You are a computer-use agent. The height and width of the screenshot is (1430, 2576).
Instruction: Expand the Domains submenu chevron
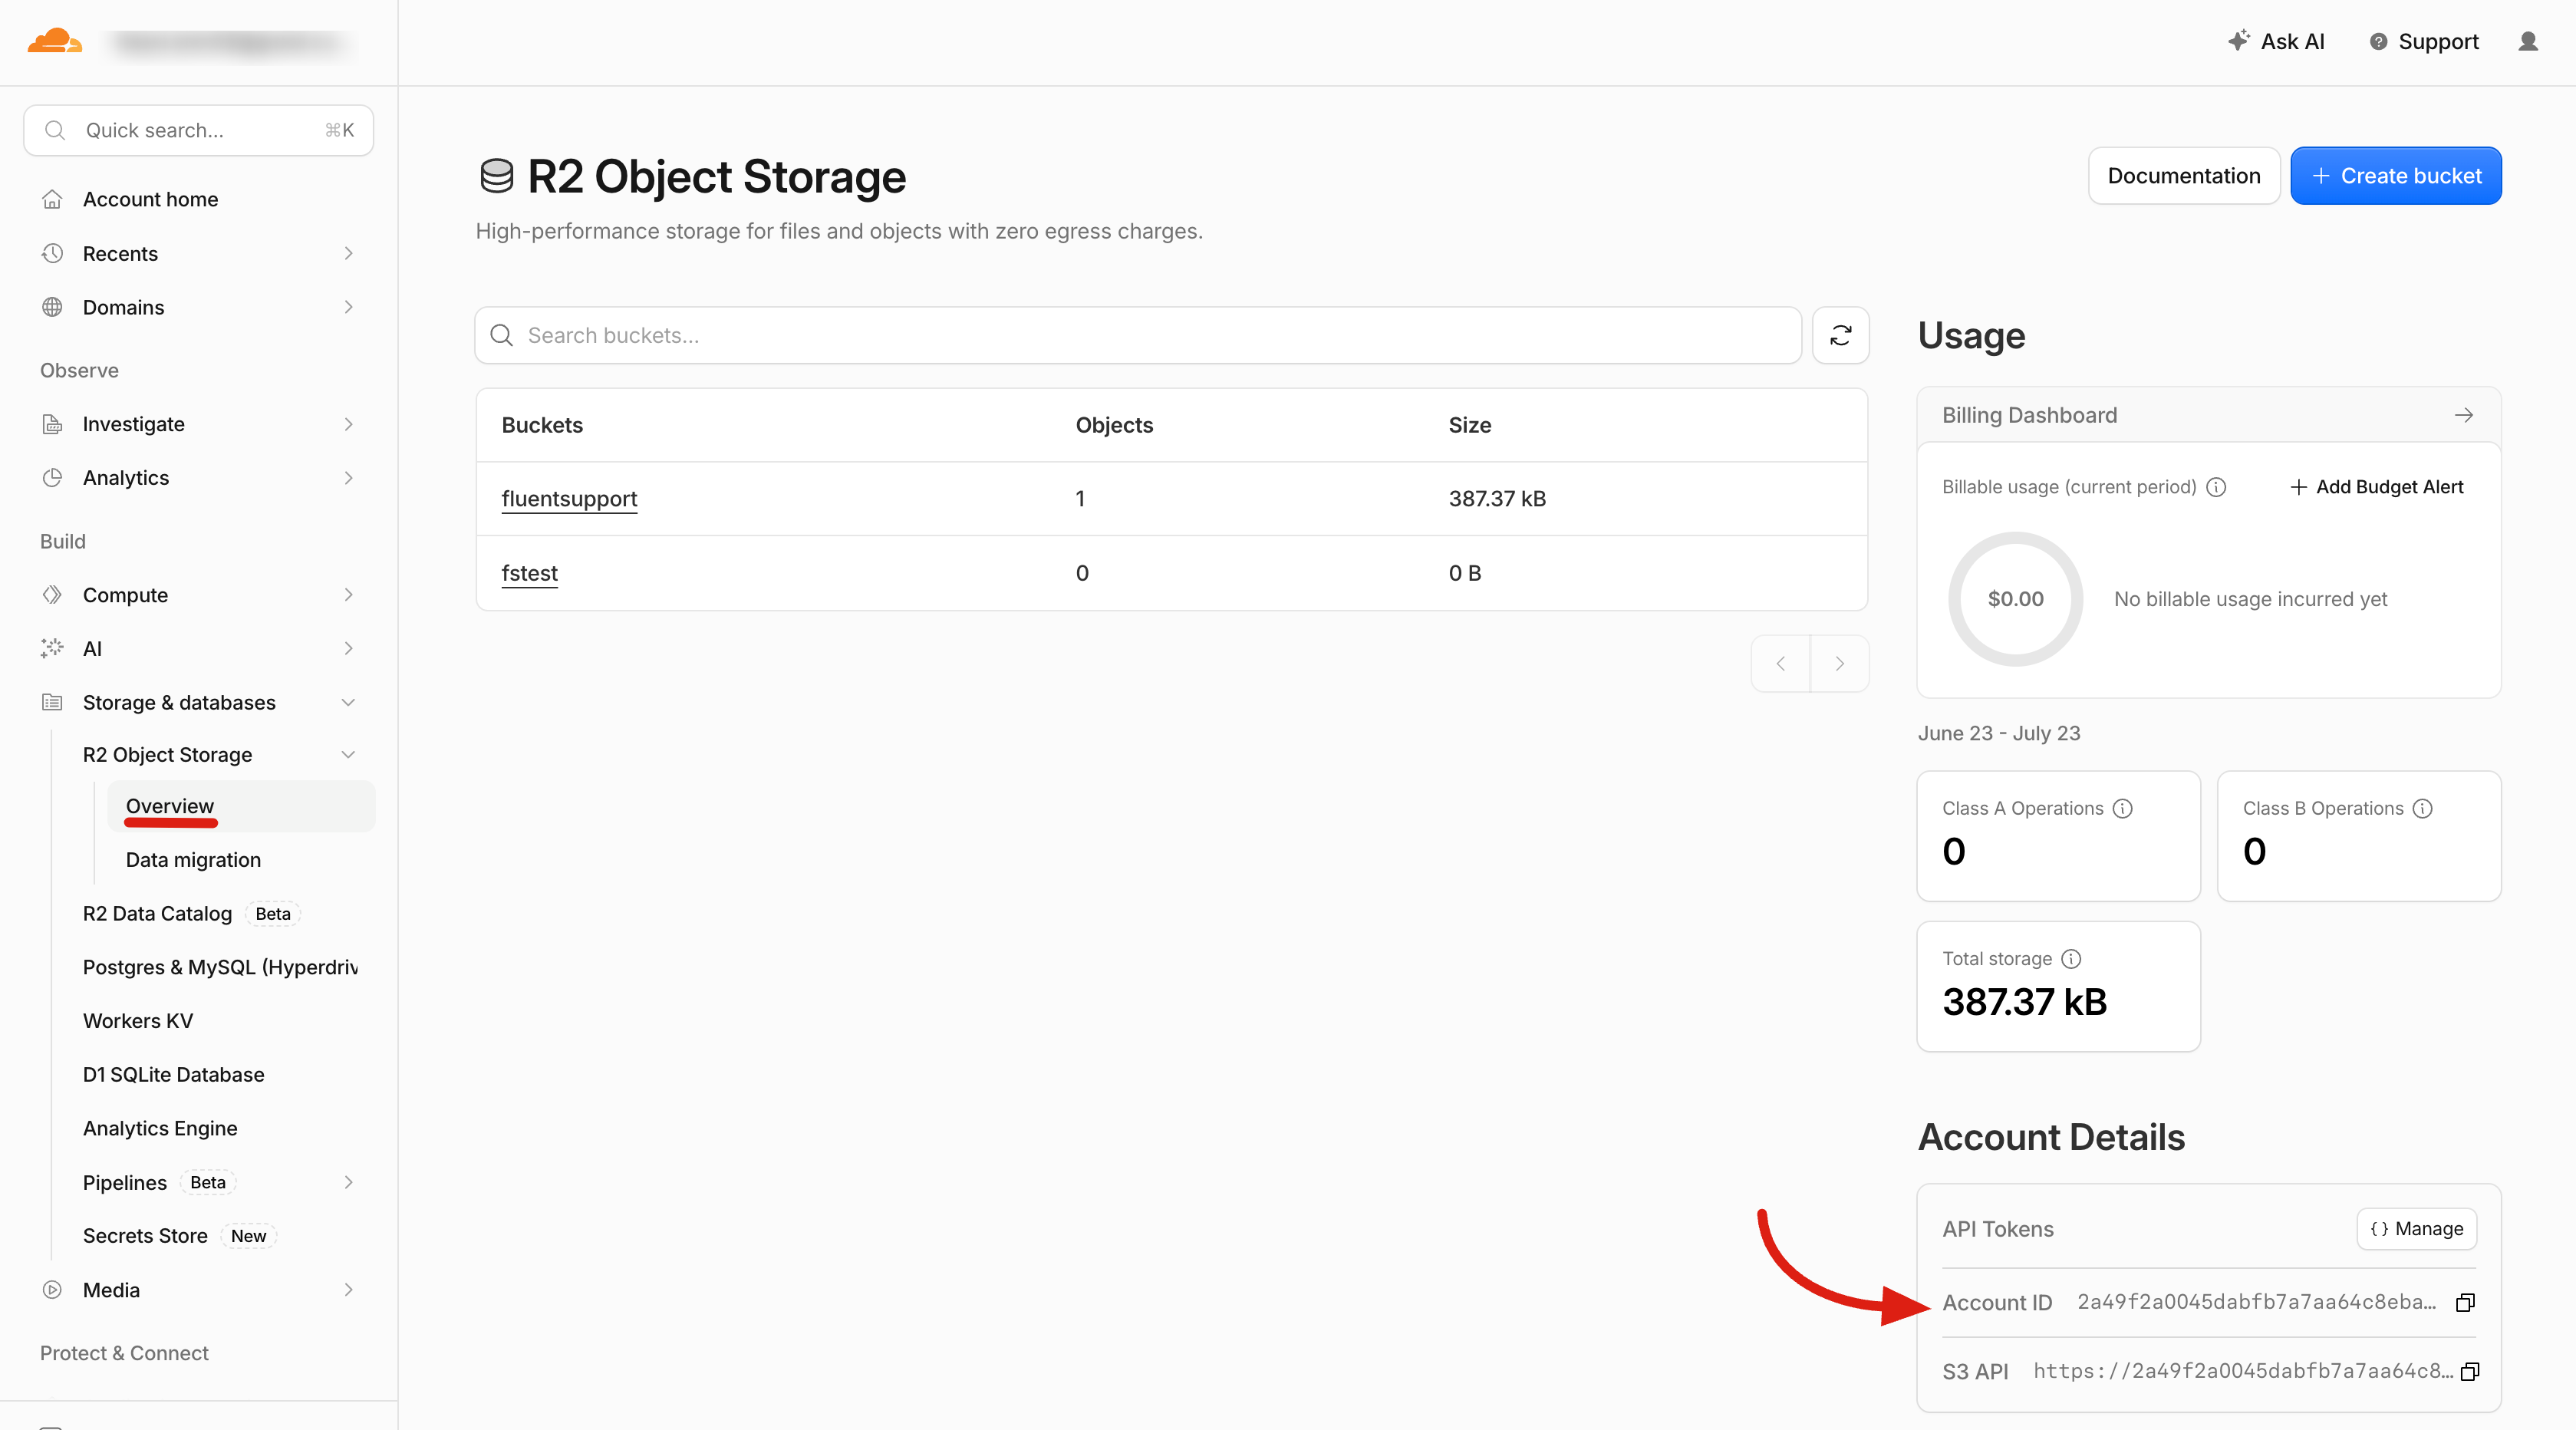(348, 307)
